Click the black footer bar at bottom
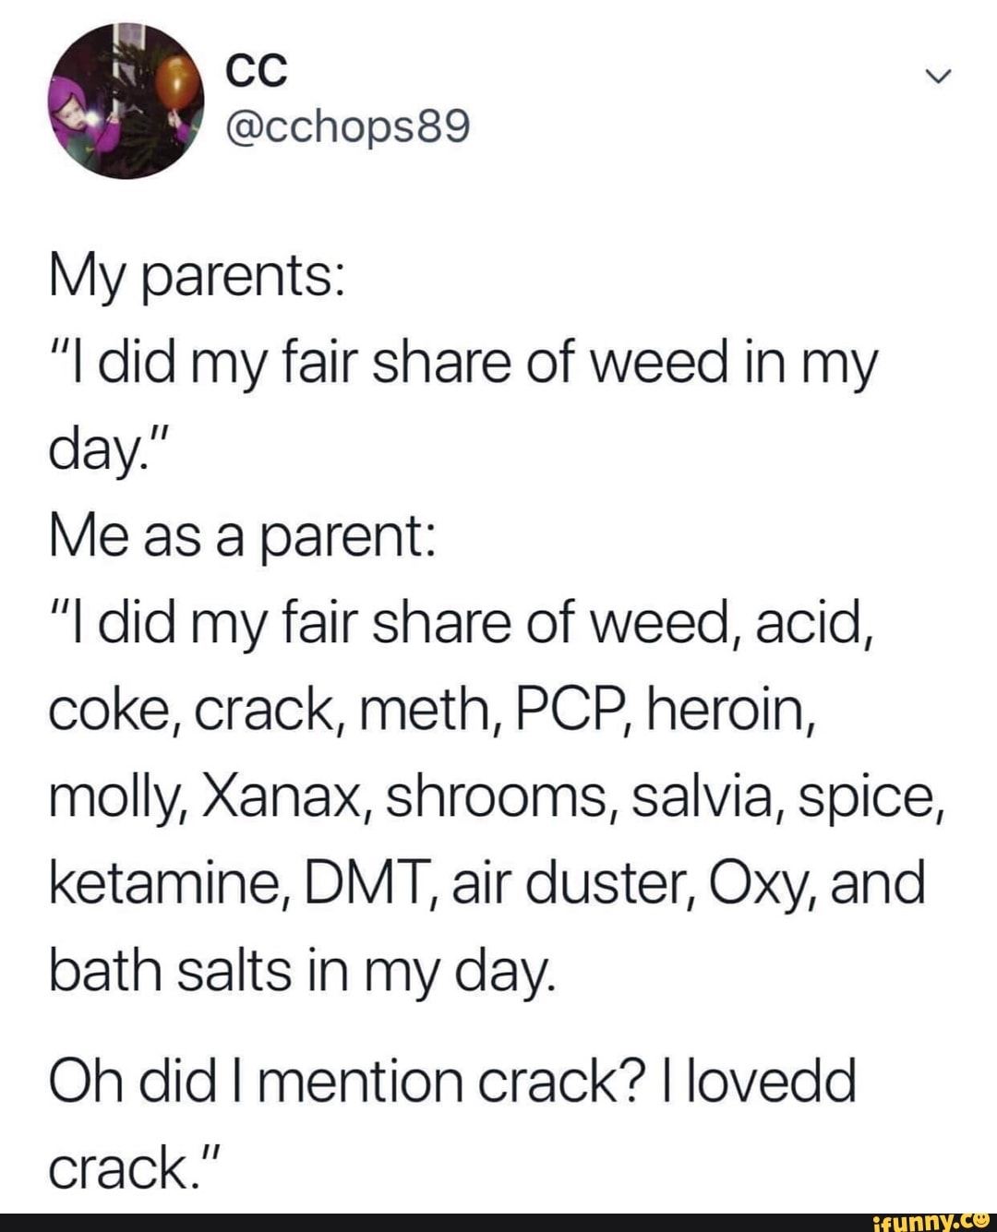 coord(498,1222)
